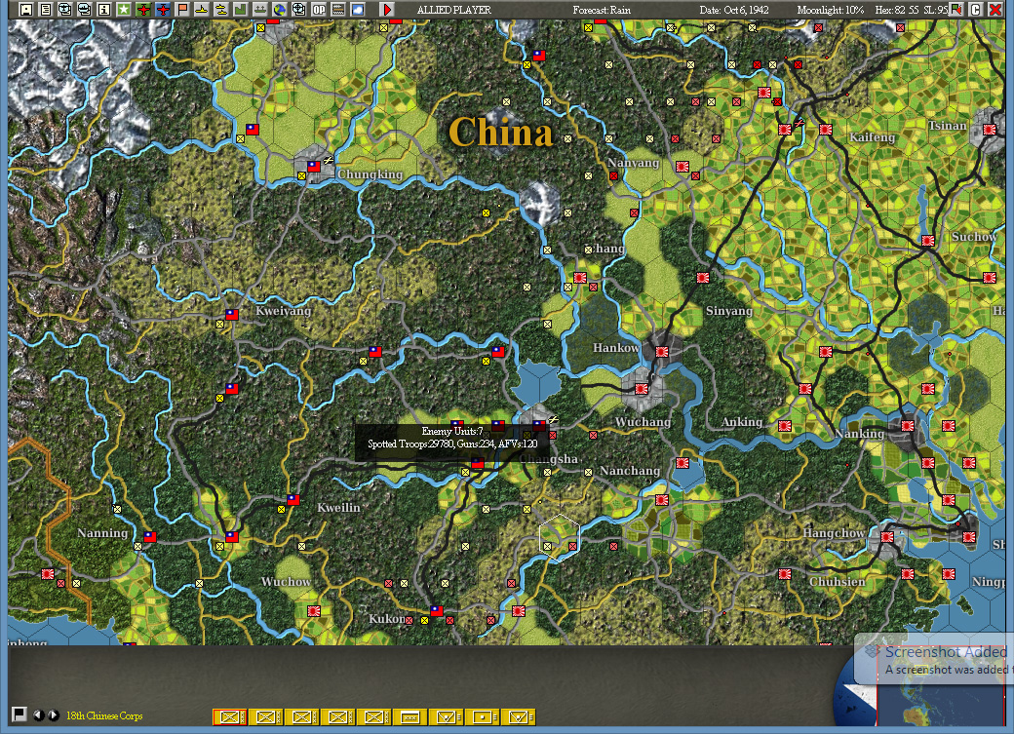
Task: Click the save game disk icon
Action: click(x=25, y=11)
